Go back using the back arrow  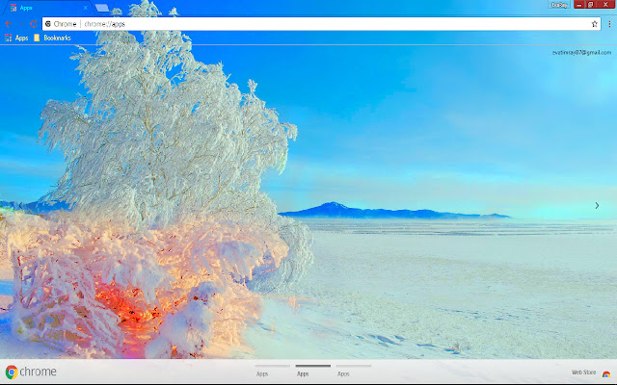click(x=9, y=24)
